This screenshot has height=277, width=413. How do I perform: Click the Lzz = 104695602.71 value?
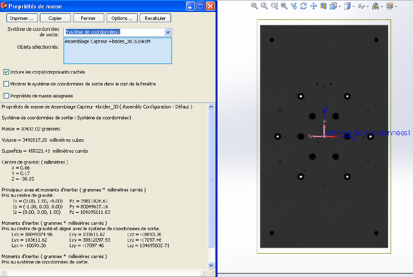pyautogui.click(x=148, y=246)
